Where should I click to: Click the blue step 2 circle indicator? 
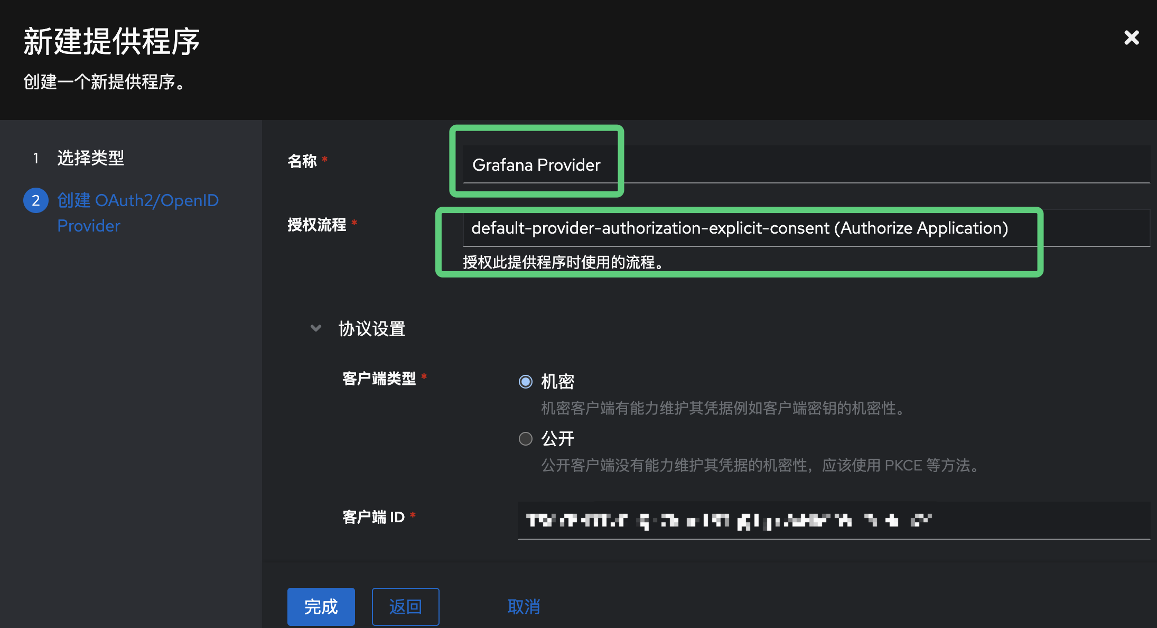35,200
